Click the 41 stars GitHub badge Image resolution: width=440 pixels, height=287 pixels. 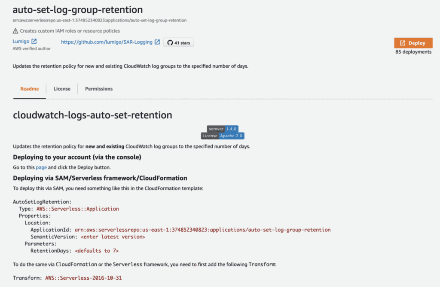(178, 42)
